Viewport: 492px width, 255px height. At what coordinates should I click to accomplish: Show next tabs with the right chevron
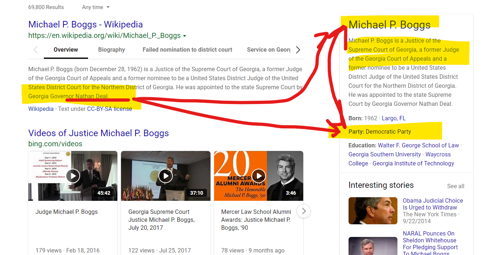[x=298, y=50]
